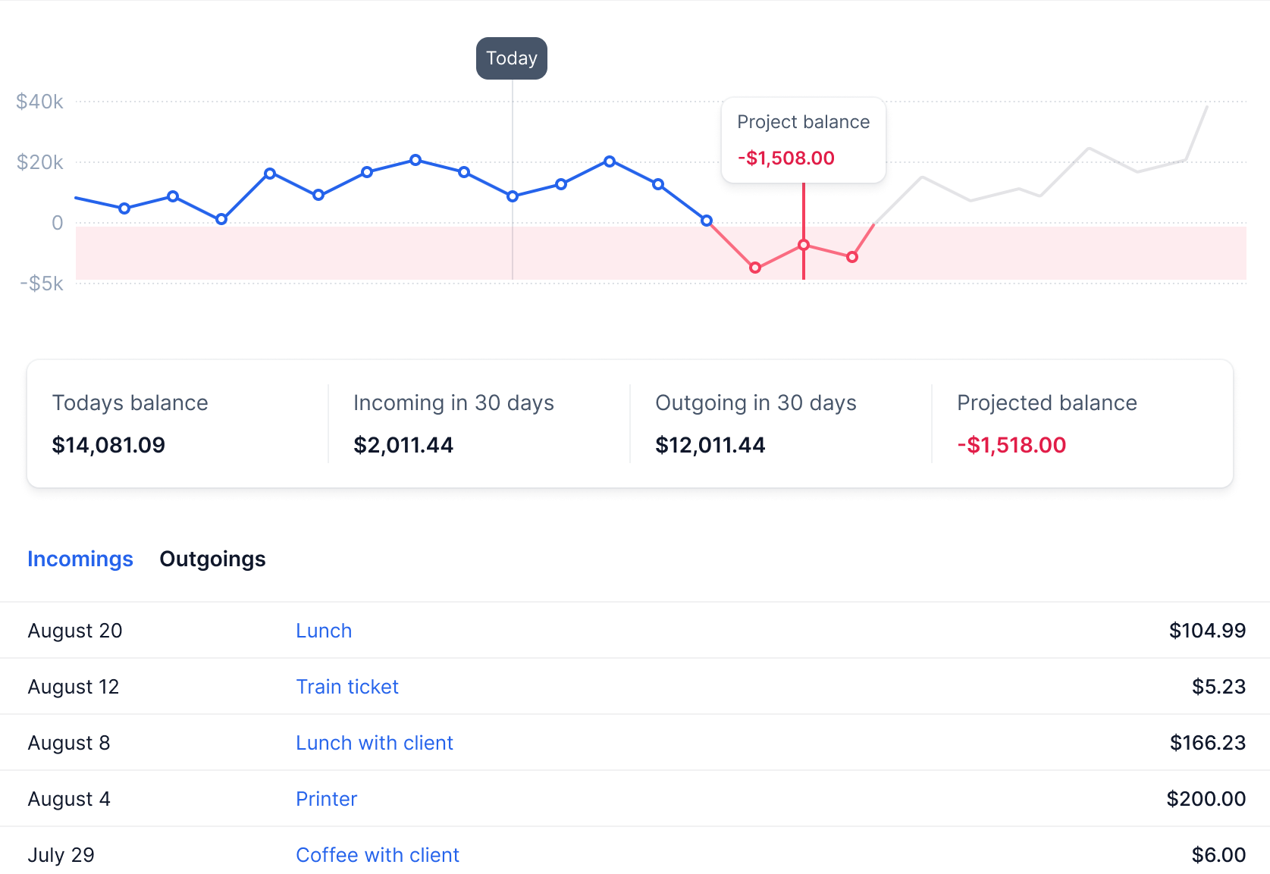Select the lowest red data point

coord(755,268)
